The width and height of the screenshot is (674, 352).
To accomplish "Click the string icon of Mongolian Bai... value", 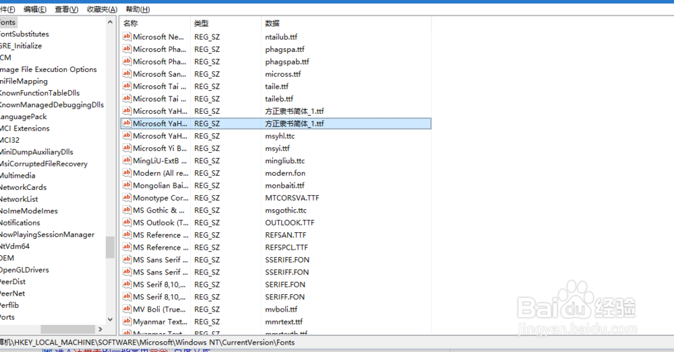I will [x=127, y=185].
